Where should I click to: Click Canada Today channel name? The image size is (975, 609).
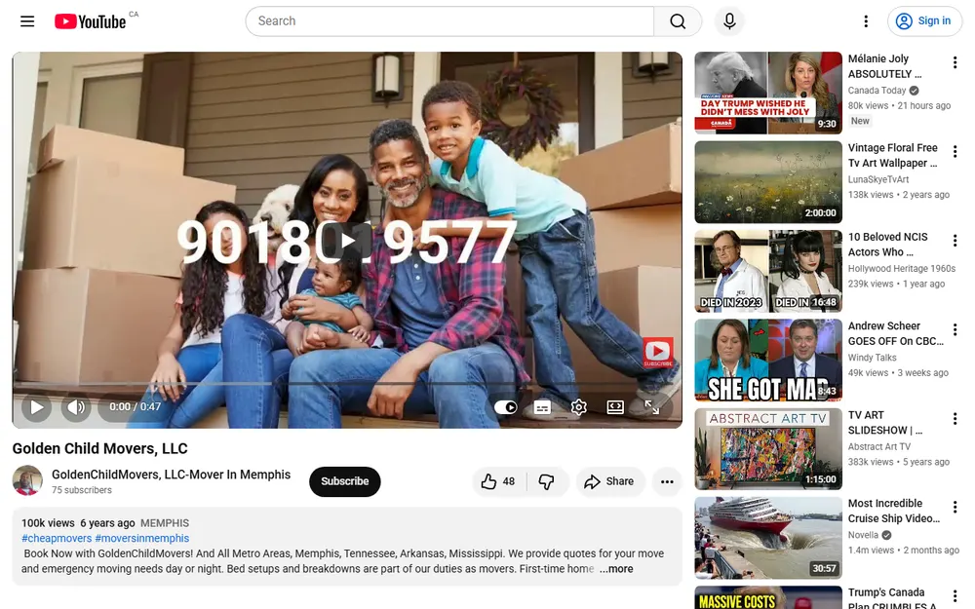coord(877,90)
